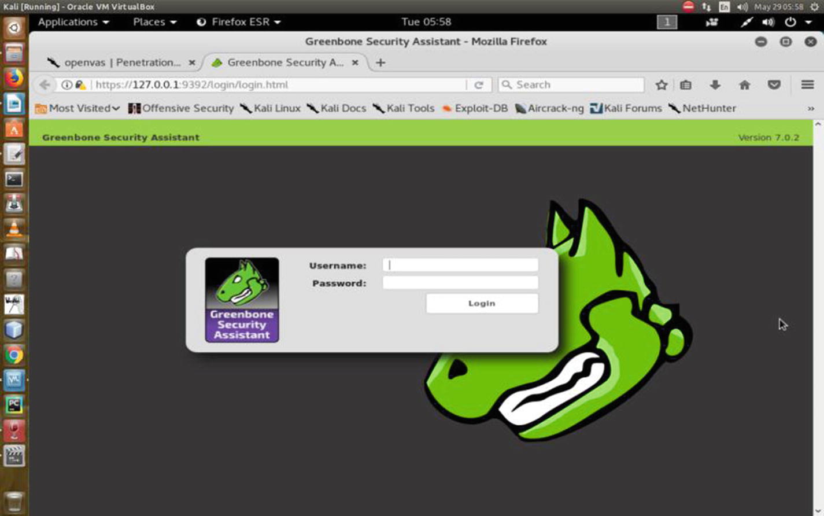Open the Exploit-DB bookmark
Image resolution: width=824 pixels, height=516 pixels.
475,108
